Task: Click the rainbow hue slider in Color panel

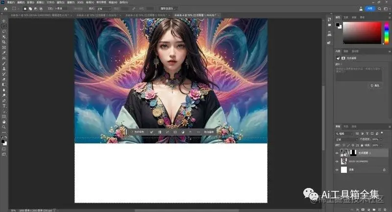Action: point(387,33)
